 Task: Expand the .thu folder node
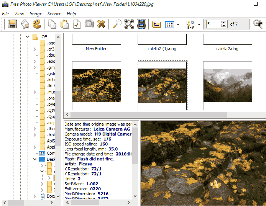tap(34, 129)
